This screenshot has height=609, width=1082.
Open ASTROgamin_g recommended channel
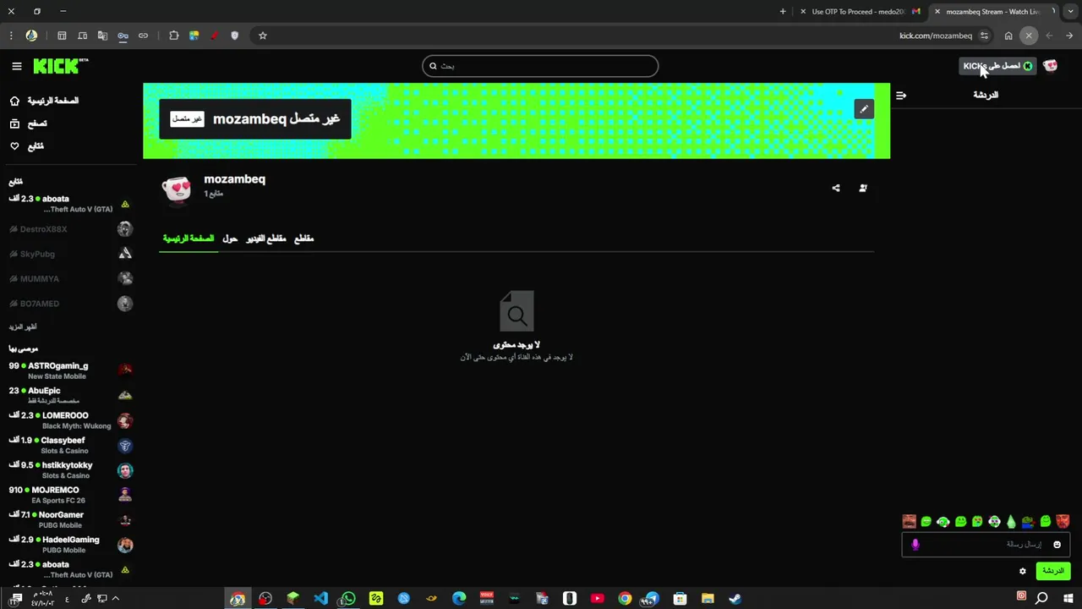click(x=71, y=370)
